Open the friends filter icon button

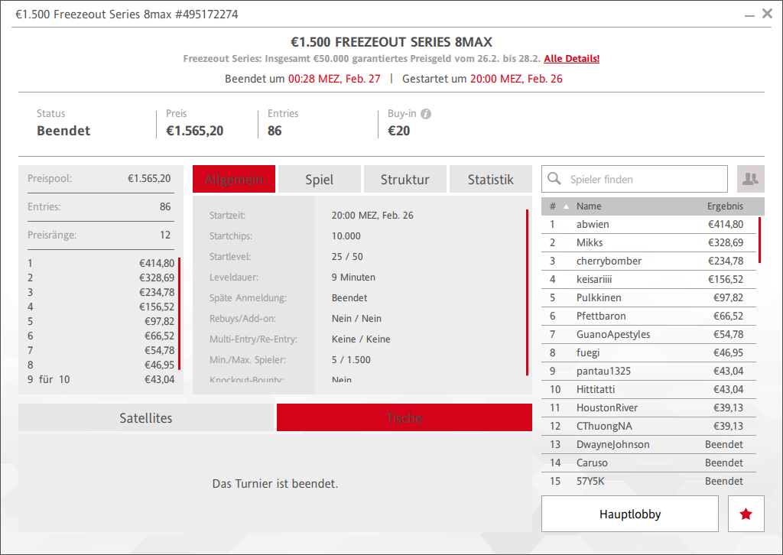coord(751,179)
